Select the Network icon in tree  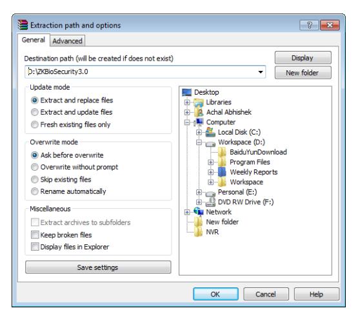tap(199, 211)
